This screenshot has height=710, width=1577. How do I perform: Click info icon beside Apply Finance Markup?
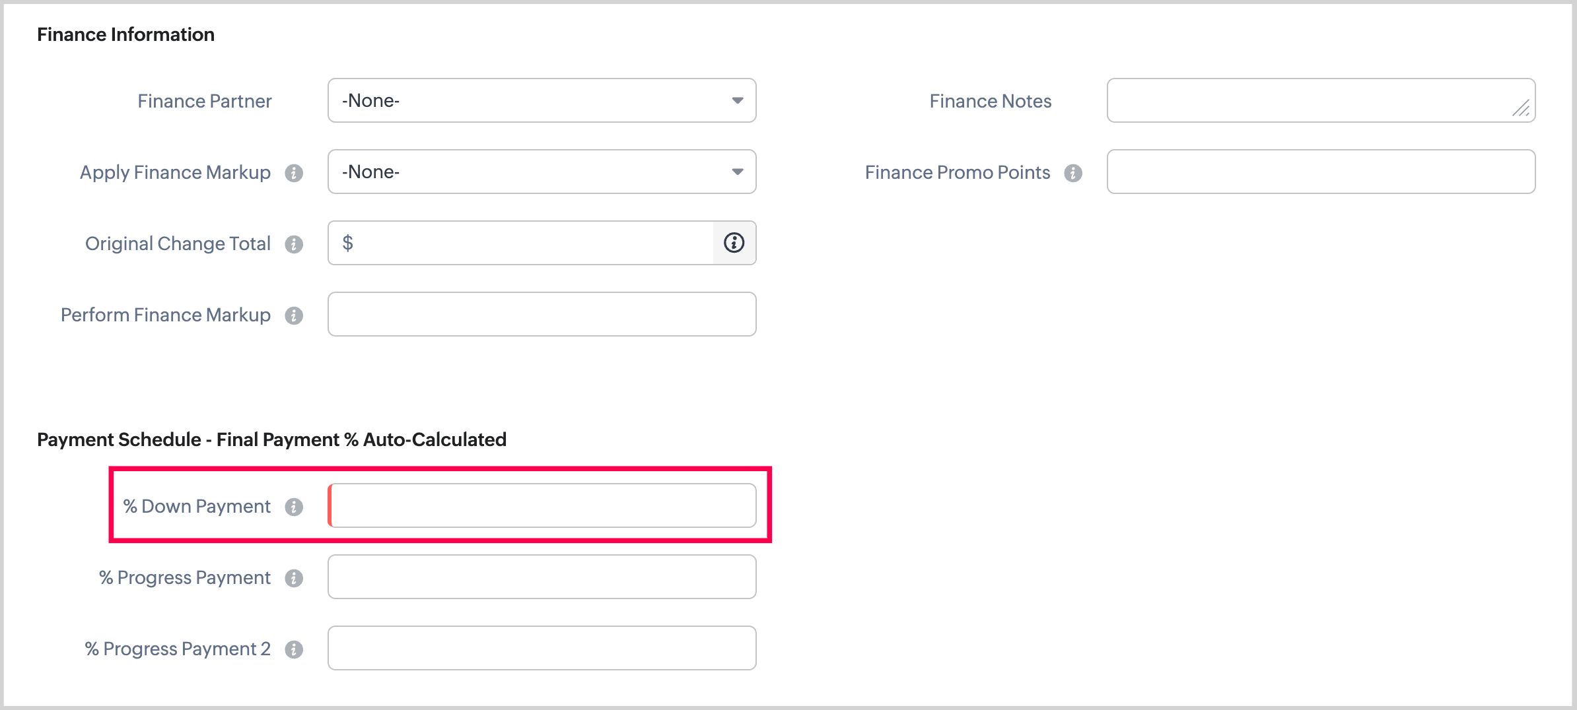coord(294,173)
